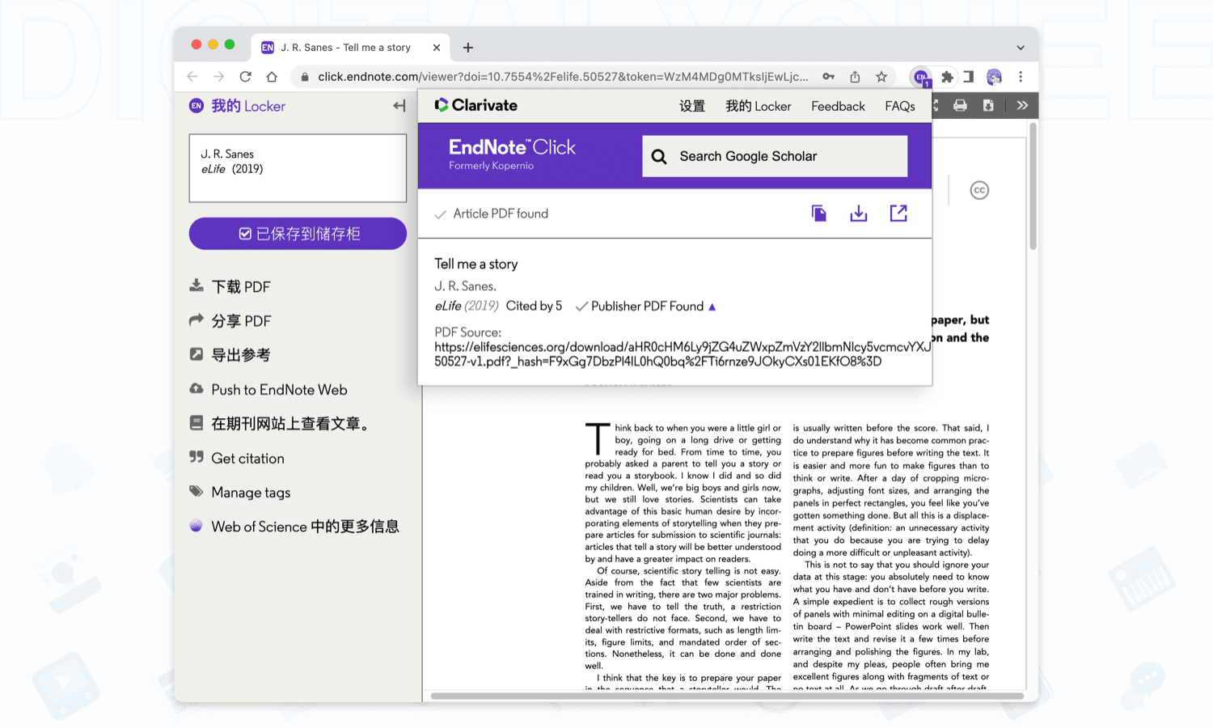Collapse the 我的 Locker sidebar panel
1213x728 pixels.
click(x=399, y=105)
